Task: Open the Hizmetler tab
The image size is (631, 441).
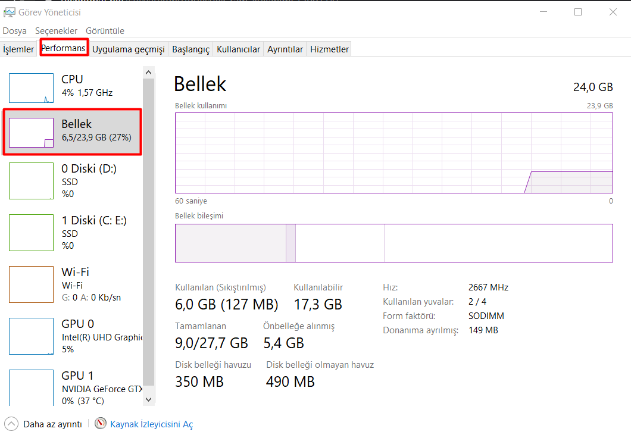Action: tap(329, 49)
